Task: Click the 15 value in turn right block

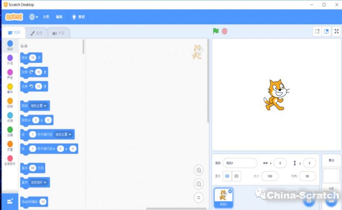Action: click(x=38, y=72)
